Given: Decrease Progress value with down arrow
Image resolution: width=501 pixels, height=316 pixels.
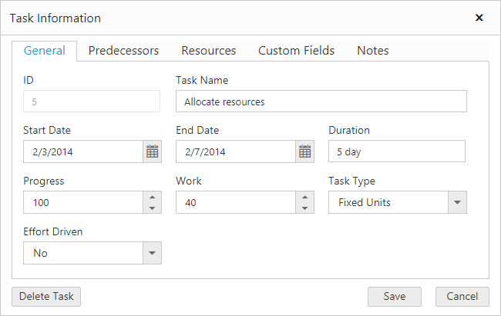Looking at the screenshot, I should pyautogui.click(x=152, y=208).
